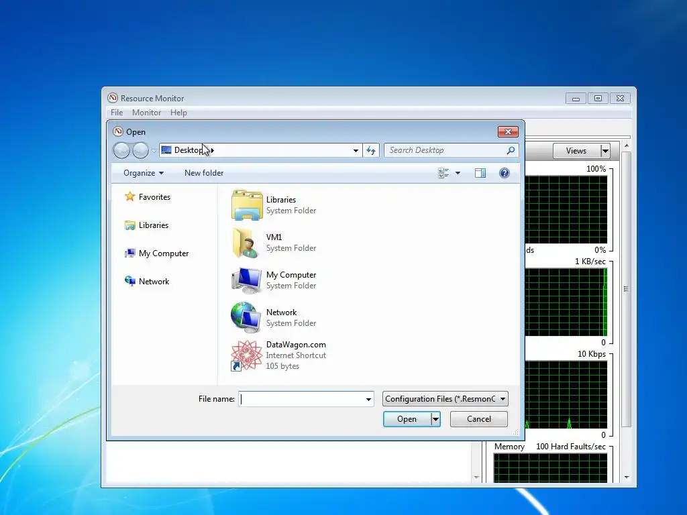Click the Cancel button
This screenshot has height=515, width=687.
479,419
